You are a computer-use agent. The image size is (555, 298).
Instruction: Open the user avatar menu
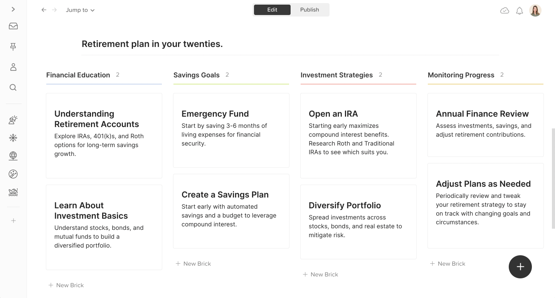535,10
